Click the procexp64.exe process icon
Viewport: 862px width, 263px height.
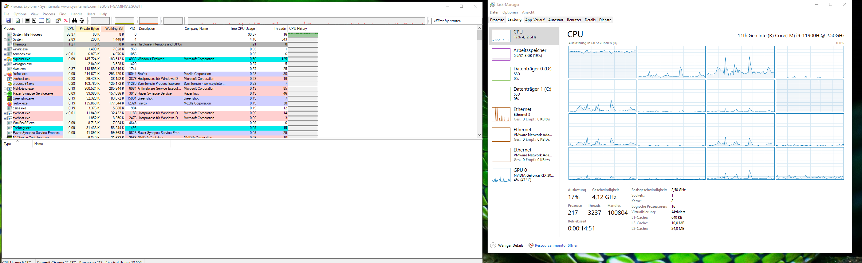[x=10, y=84]
